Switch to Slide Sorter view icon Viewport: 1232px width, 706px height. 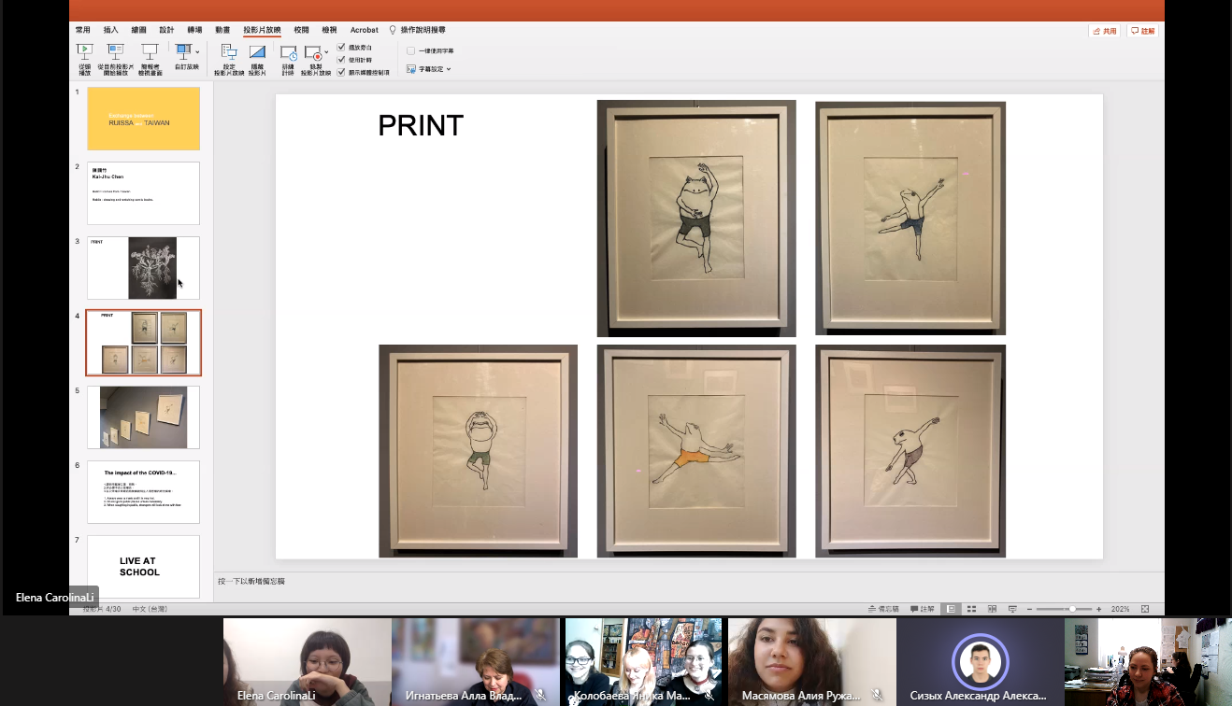[x=971, y=609]
